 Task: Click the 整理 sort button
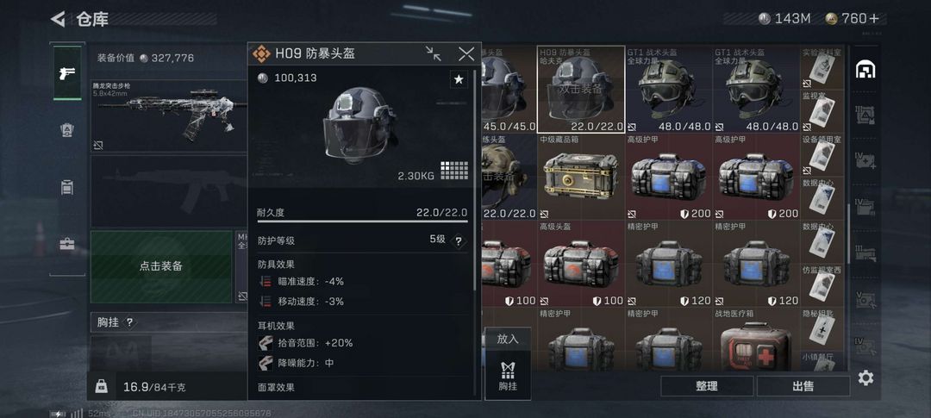click(x=707, y=386)
